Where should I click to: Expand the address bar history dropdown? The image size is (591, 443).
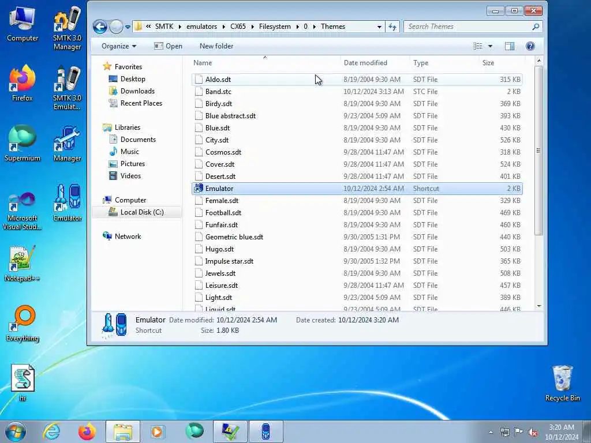379,27
